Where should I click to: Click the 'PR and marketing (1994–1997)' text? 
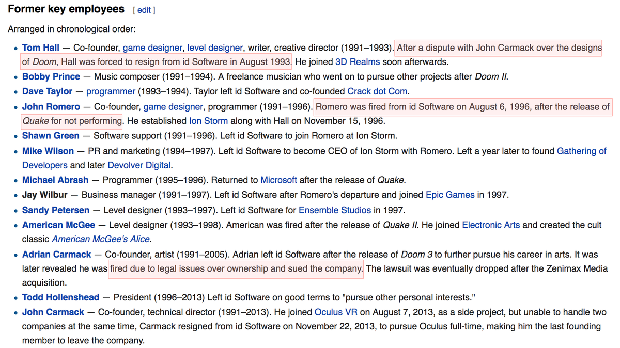click(152, 151)
